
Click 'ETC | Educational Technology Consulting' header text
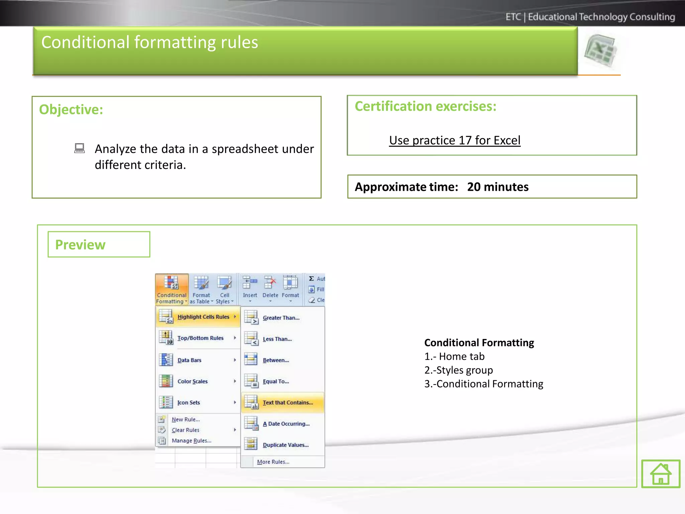tap(590, 17)
